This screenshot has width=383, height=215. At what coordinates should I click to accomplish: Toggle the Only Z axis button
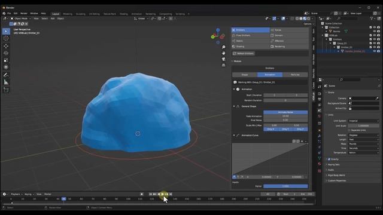[300, 129]
